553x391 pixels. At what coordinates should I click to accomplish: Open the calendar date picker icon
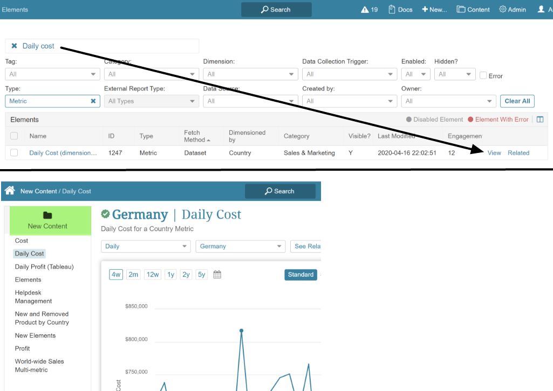click(x=217, y=275)
